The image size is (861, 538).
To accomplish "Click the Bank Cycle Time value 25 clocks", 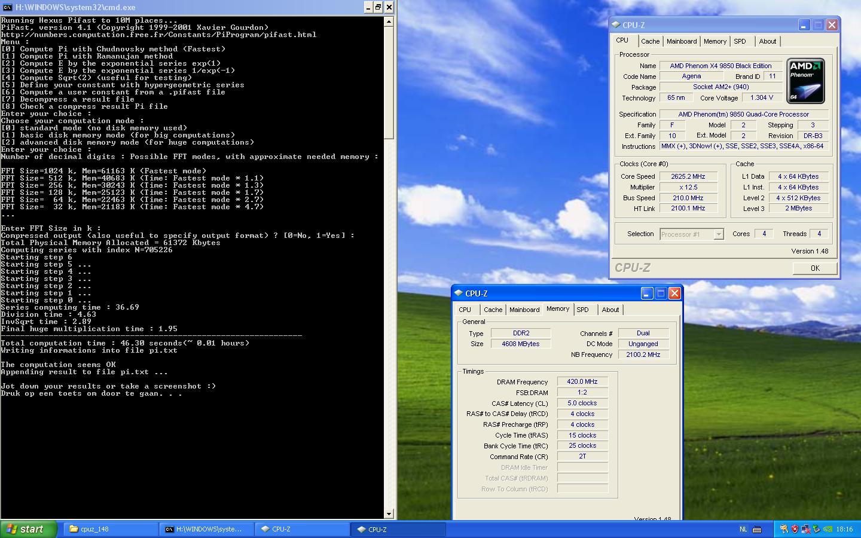I will tap(582, 445).
